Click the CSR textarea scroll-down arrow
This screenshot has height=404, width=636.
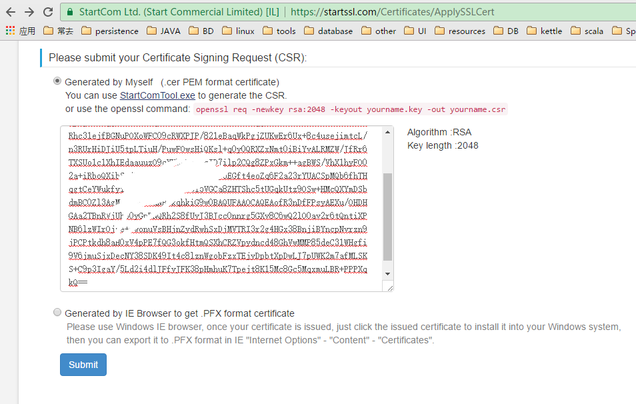click(388, 274)
